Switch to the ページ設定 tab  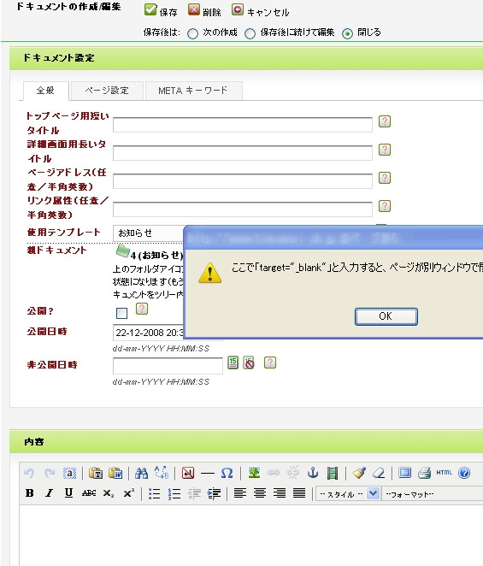coord(107,91)
